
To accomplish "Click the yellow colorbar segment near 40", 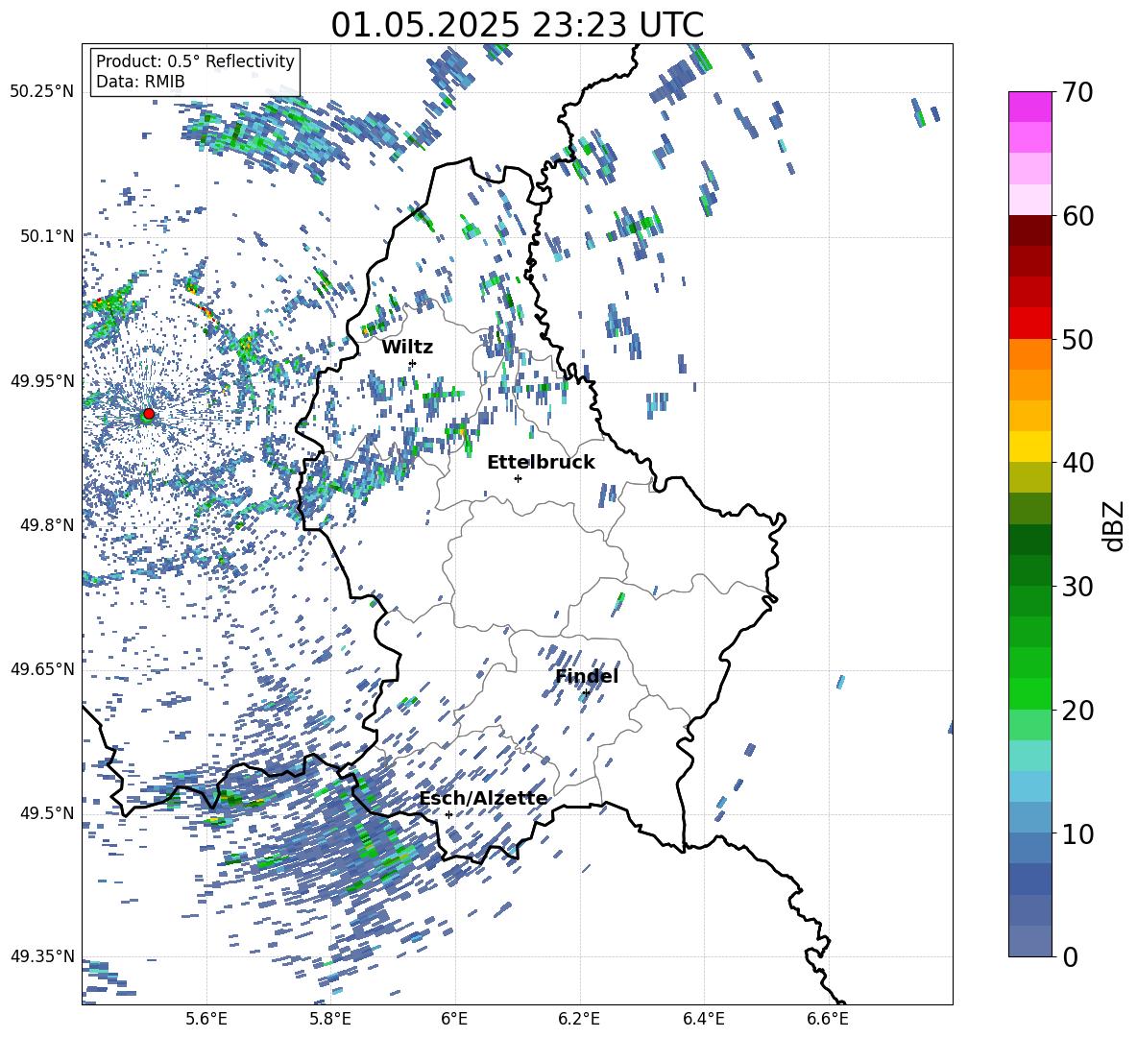I will [1030, 447].
